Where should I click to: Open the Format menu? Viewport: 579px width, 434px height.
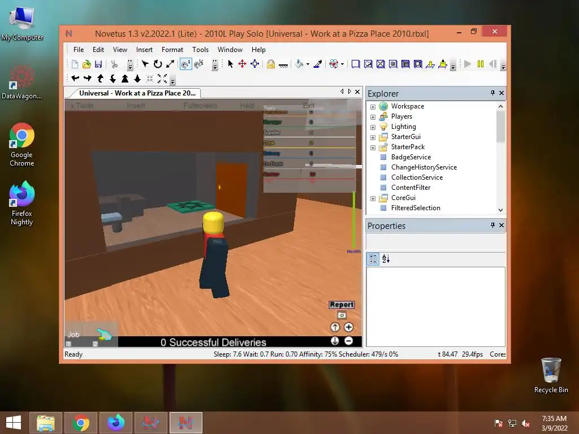coord(172,50)
